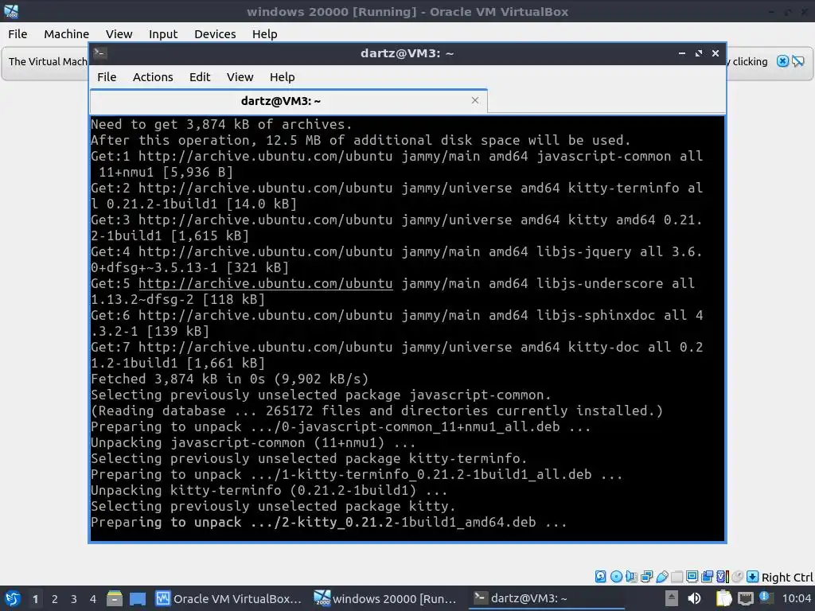Click the USB devices indicator
Viewport: 815px width, 611px height.
click(661, 576)
